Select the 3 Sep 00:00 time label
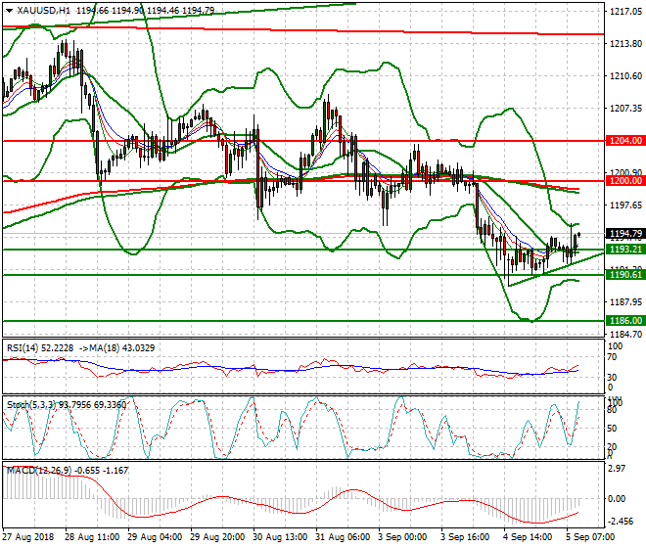The height and width of the screenshot is (548, 646). [x=402, y=537]
